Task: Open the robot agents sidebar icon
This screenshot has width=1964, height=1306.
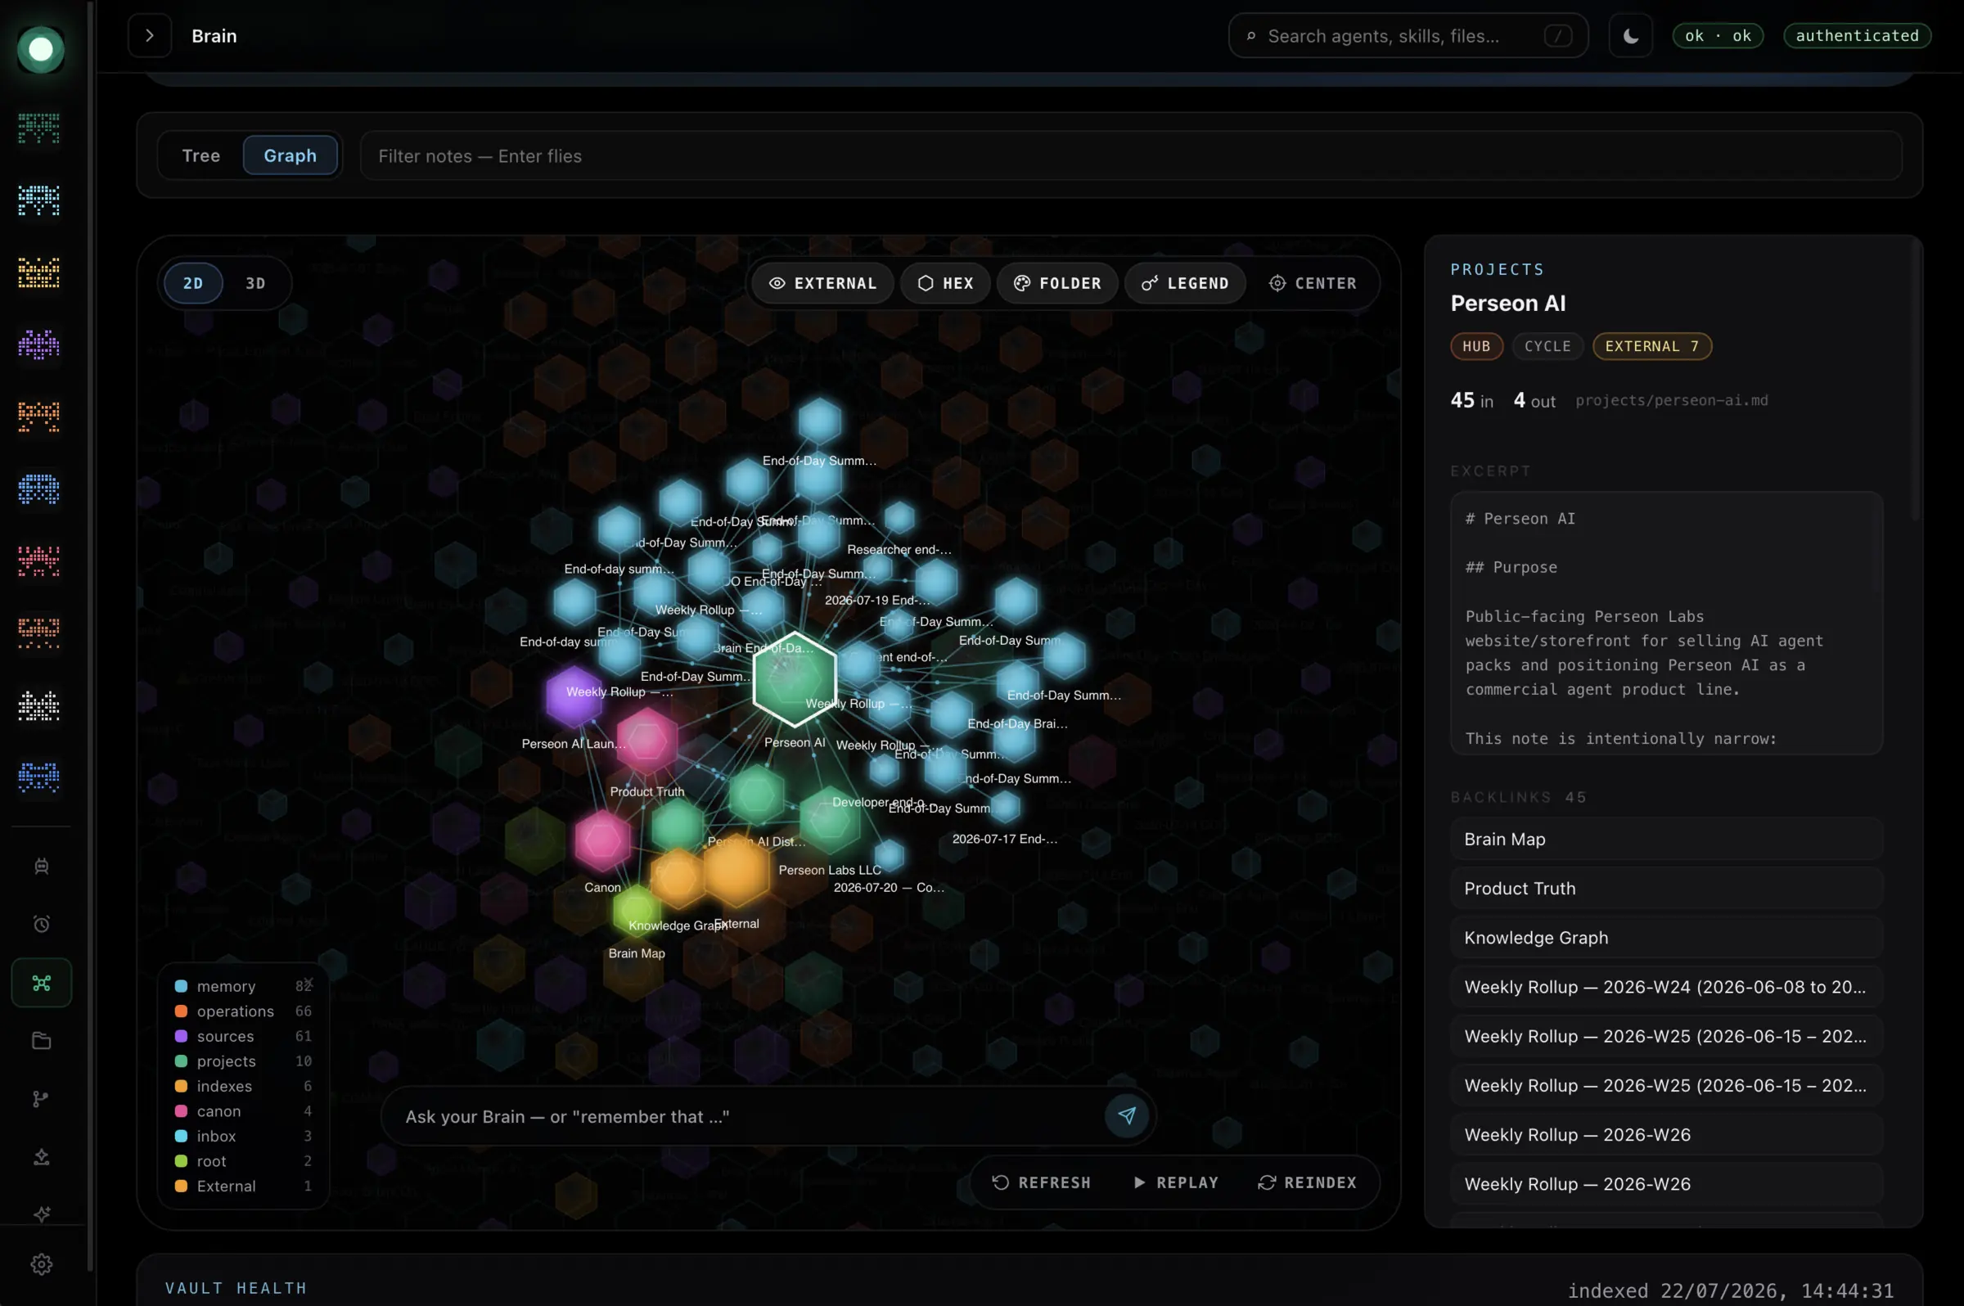Action: 41,867
